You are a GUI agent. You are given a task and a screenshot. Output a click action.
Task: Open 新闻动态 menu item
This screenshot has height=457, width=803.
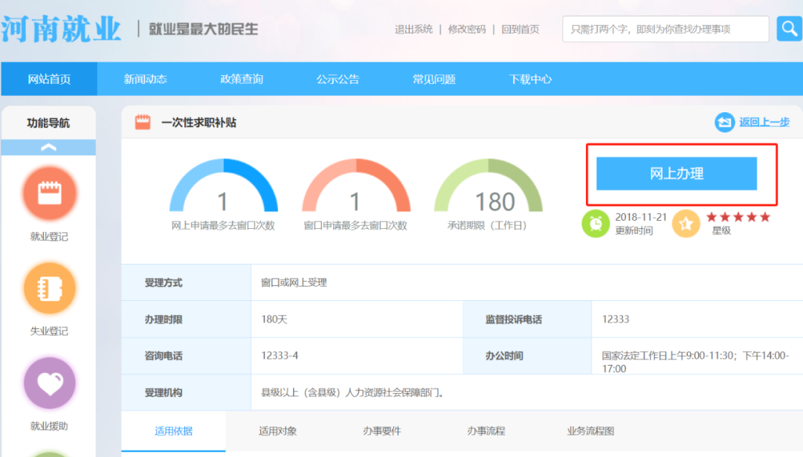tap(146, 79)
